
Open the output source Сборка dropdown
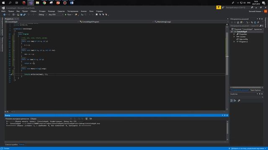coord(51,119)
